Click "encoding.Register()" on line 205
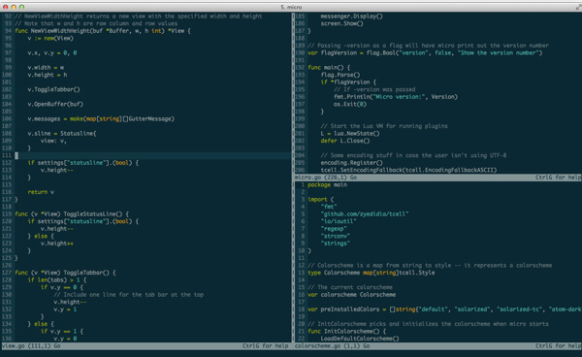Viewport: 582px width, 357px height. click(x=351, y=163)
